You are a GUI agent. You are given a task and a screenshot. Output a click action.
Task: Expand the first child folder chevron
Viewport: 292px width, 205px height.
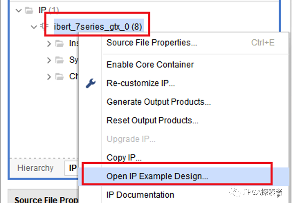[x=49, y=43]
